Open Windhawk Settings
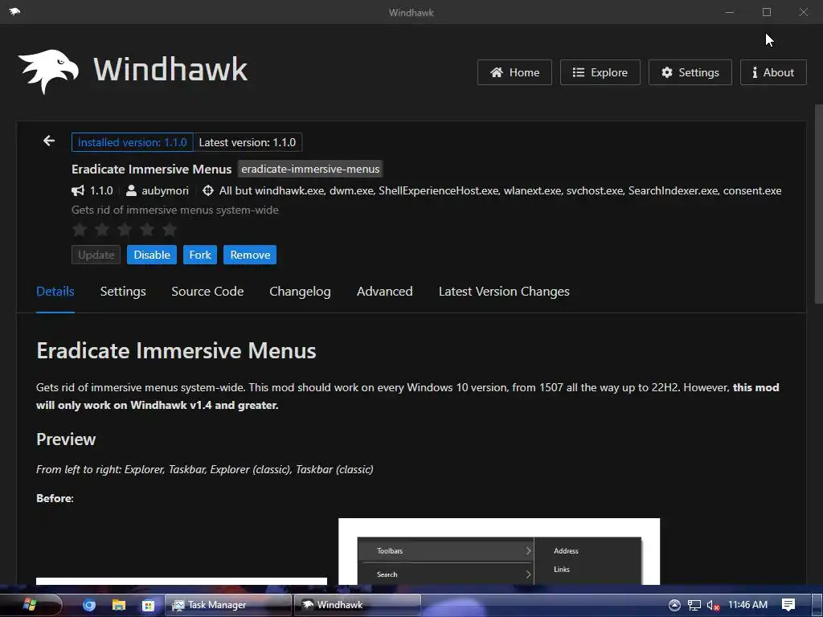The width and height of the screenshot is (823, 617). click(690, 72)
